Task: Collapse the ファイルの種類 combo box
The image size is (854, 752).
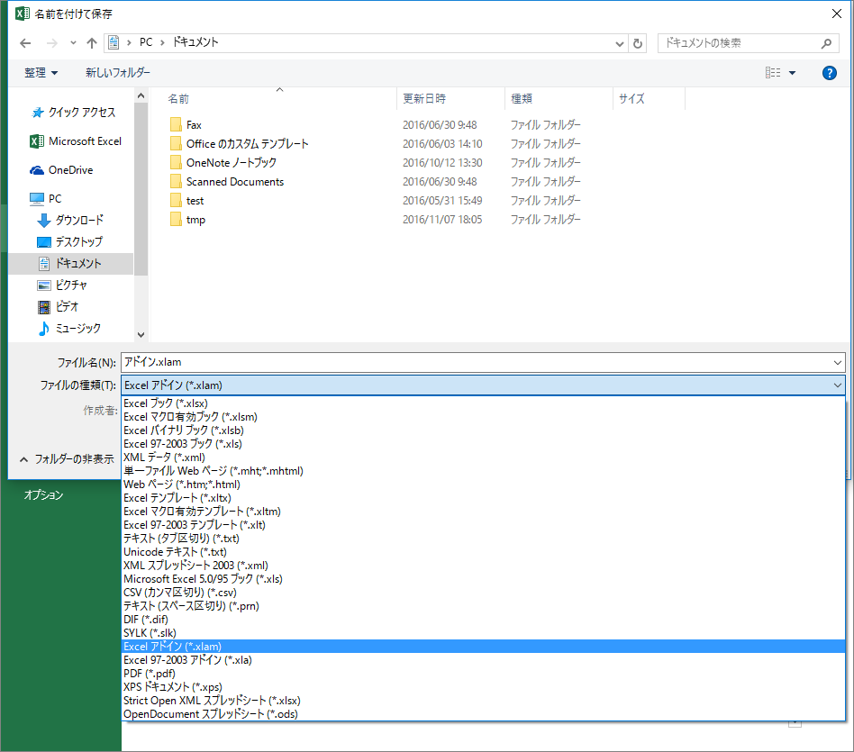Action: click(x=837, y=385)
